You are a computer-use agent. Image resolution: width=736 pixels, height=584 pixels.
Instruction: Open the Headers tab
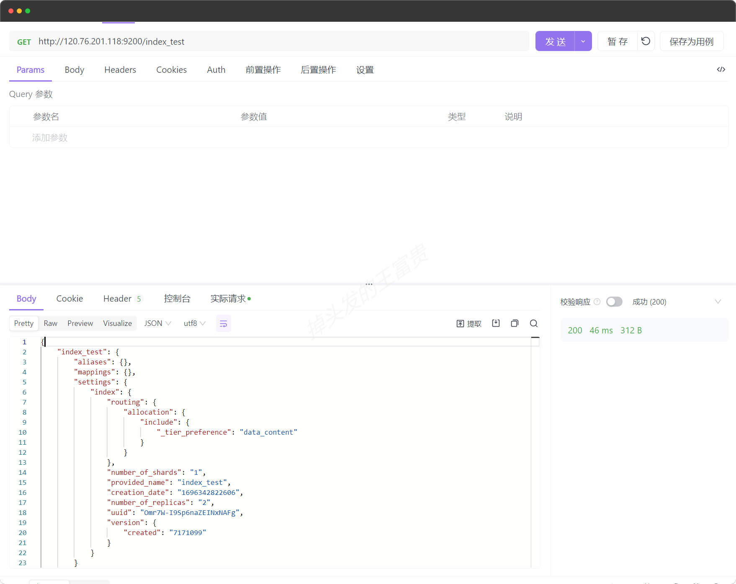[x=120, y=70]
